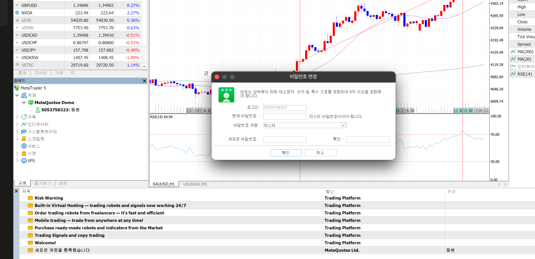The width and height of the screenshot is (535, 259).
Task: Click the services (서비스) gear icon
Action: click(x=24, y=146)
